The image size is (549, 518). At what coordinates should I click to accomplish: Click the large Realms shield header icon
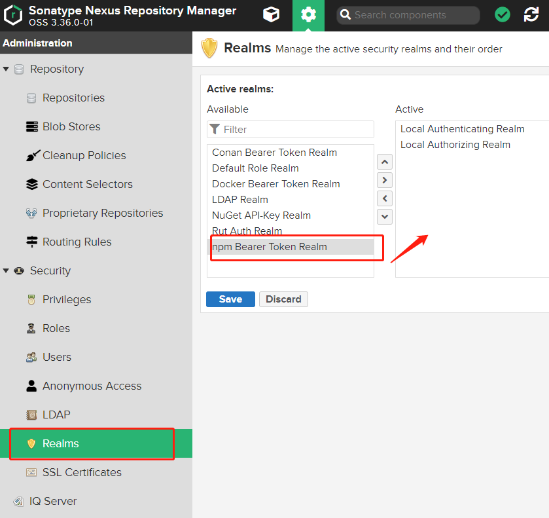click(209, 48)
